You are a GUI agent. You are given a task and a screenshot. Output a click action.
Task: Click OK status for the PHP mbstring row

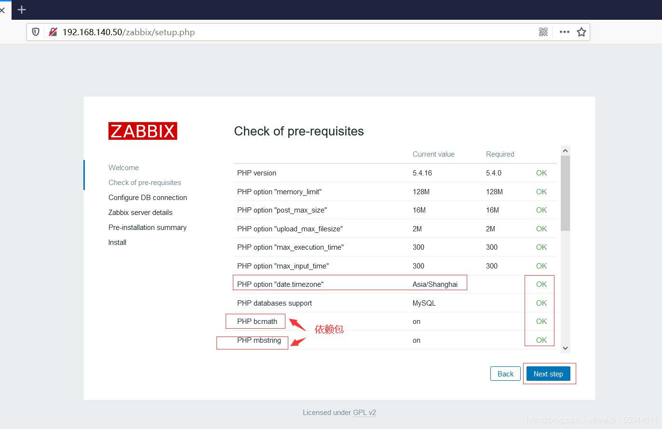[541, 340]
